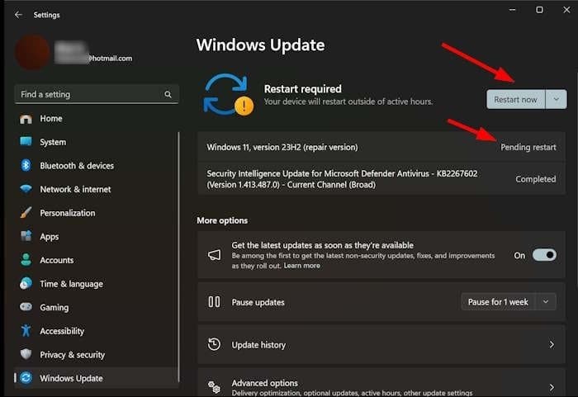Click in the Find a setting field
The height and width of the screenshot is (397, 578).
tap(97, 94)
